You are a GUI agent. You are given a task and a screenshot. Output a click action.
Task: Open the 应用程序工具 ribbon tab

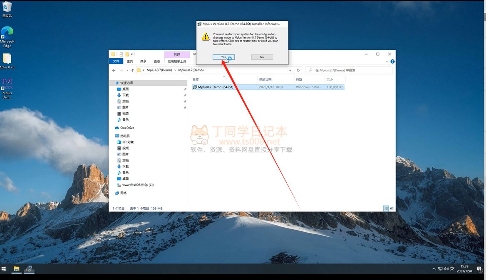point(177,61)
